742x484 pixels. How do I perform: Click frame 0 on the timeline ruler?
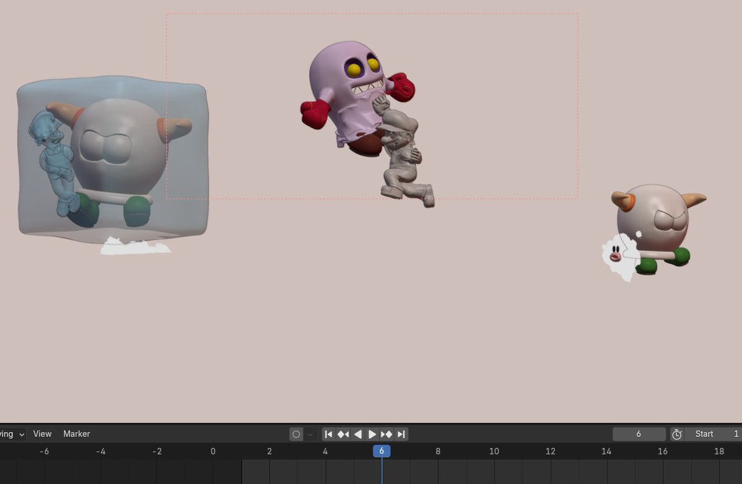(213, 451)
